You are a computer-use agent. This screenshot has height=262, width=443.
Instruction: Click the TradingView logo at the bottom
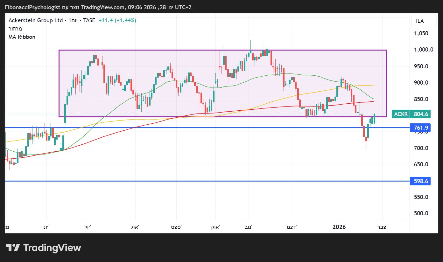(43, 248)
